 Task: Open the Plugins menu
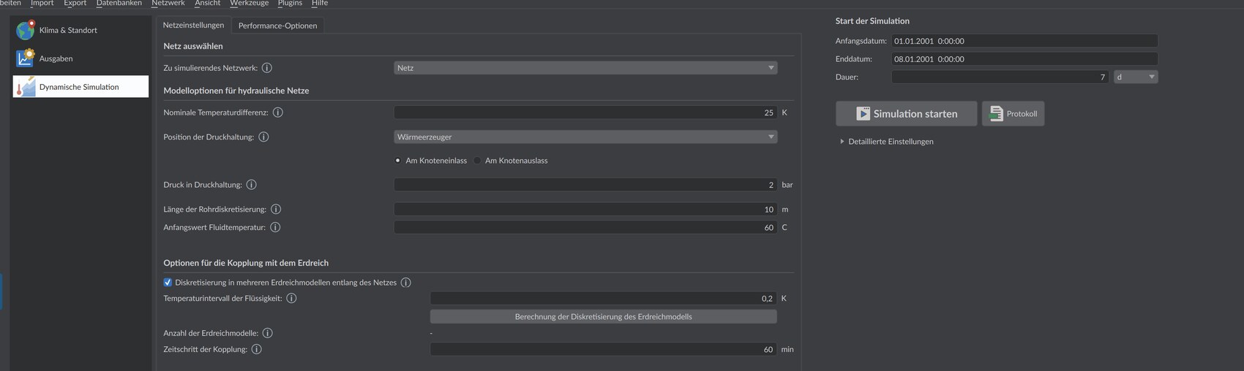[x=290, y=3]
